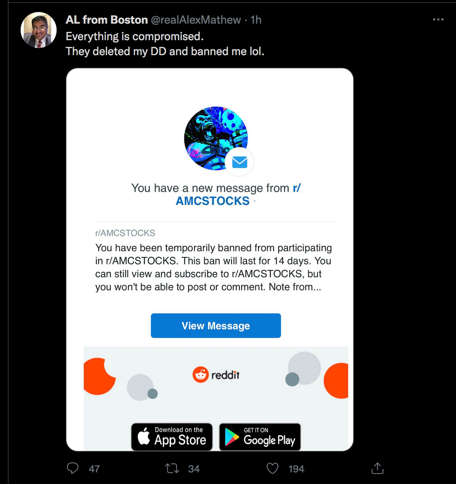
Task: Click the Download on the App Store badge
Action: (172, 437)
